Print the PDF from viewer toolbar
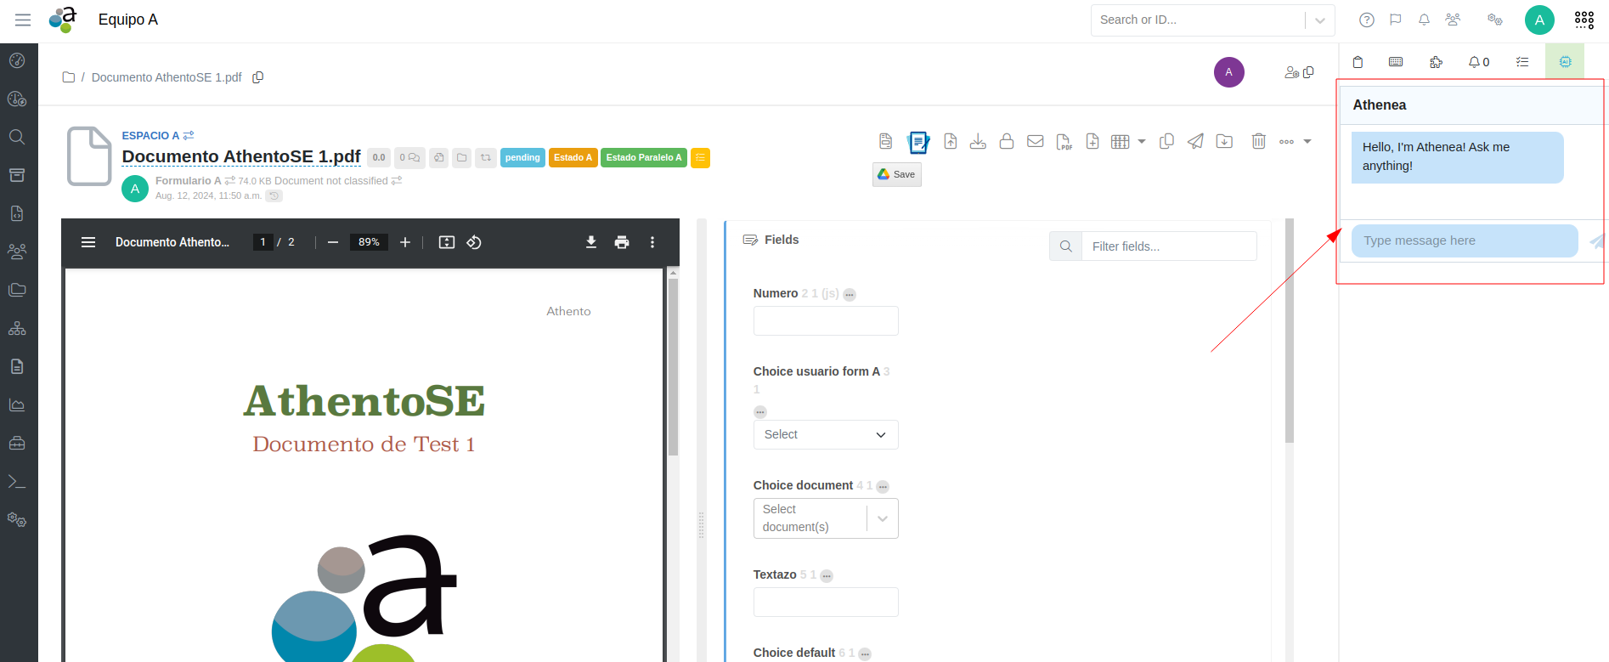The width and height of the screenshot is (1609, 662). (x=622, y=242)
